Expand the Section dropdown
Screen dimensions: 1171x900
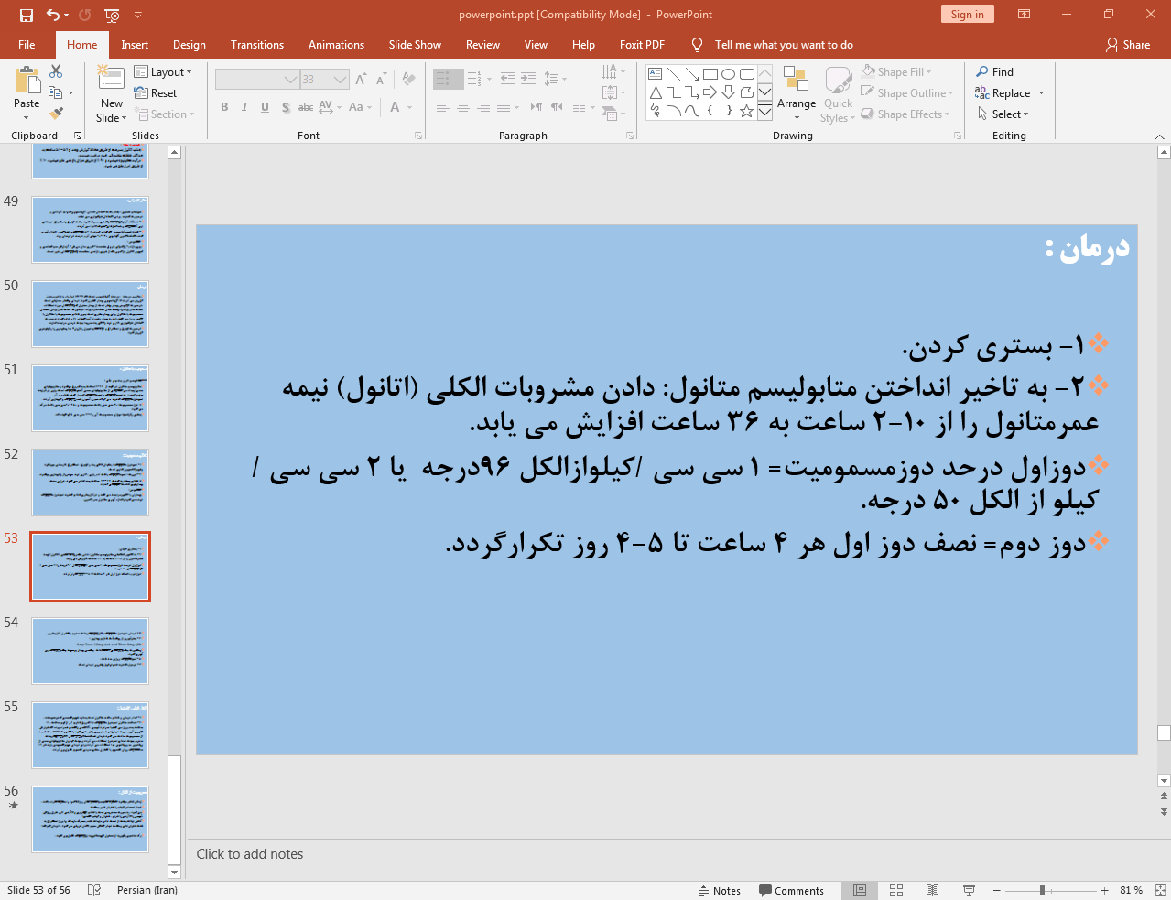(165, 114)
